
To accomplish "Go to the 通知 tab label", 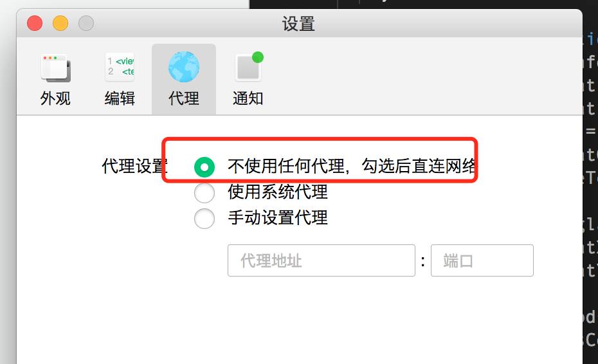I will (248, 98).
